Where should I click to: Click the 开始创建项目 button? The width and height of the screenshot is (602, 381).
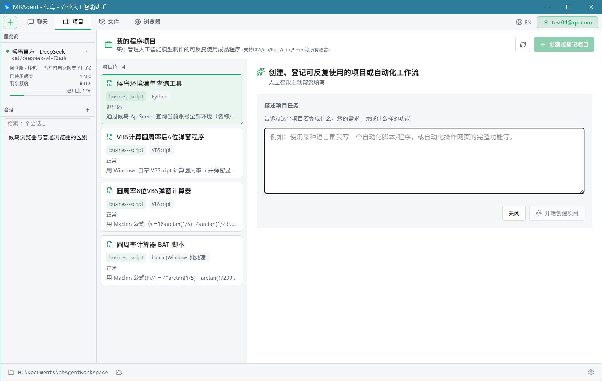557,213
